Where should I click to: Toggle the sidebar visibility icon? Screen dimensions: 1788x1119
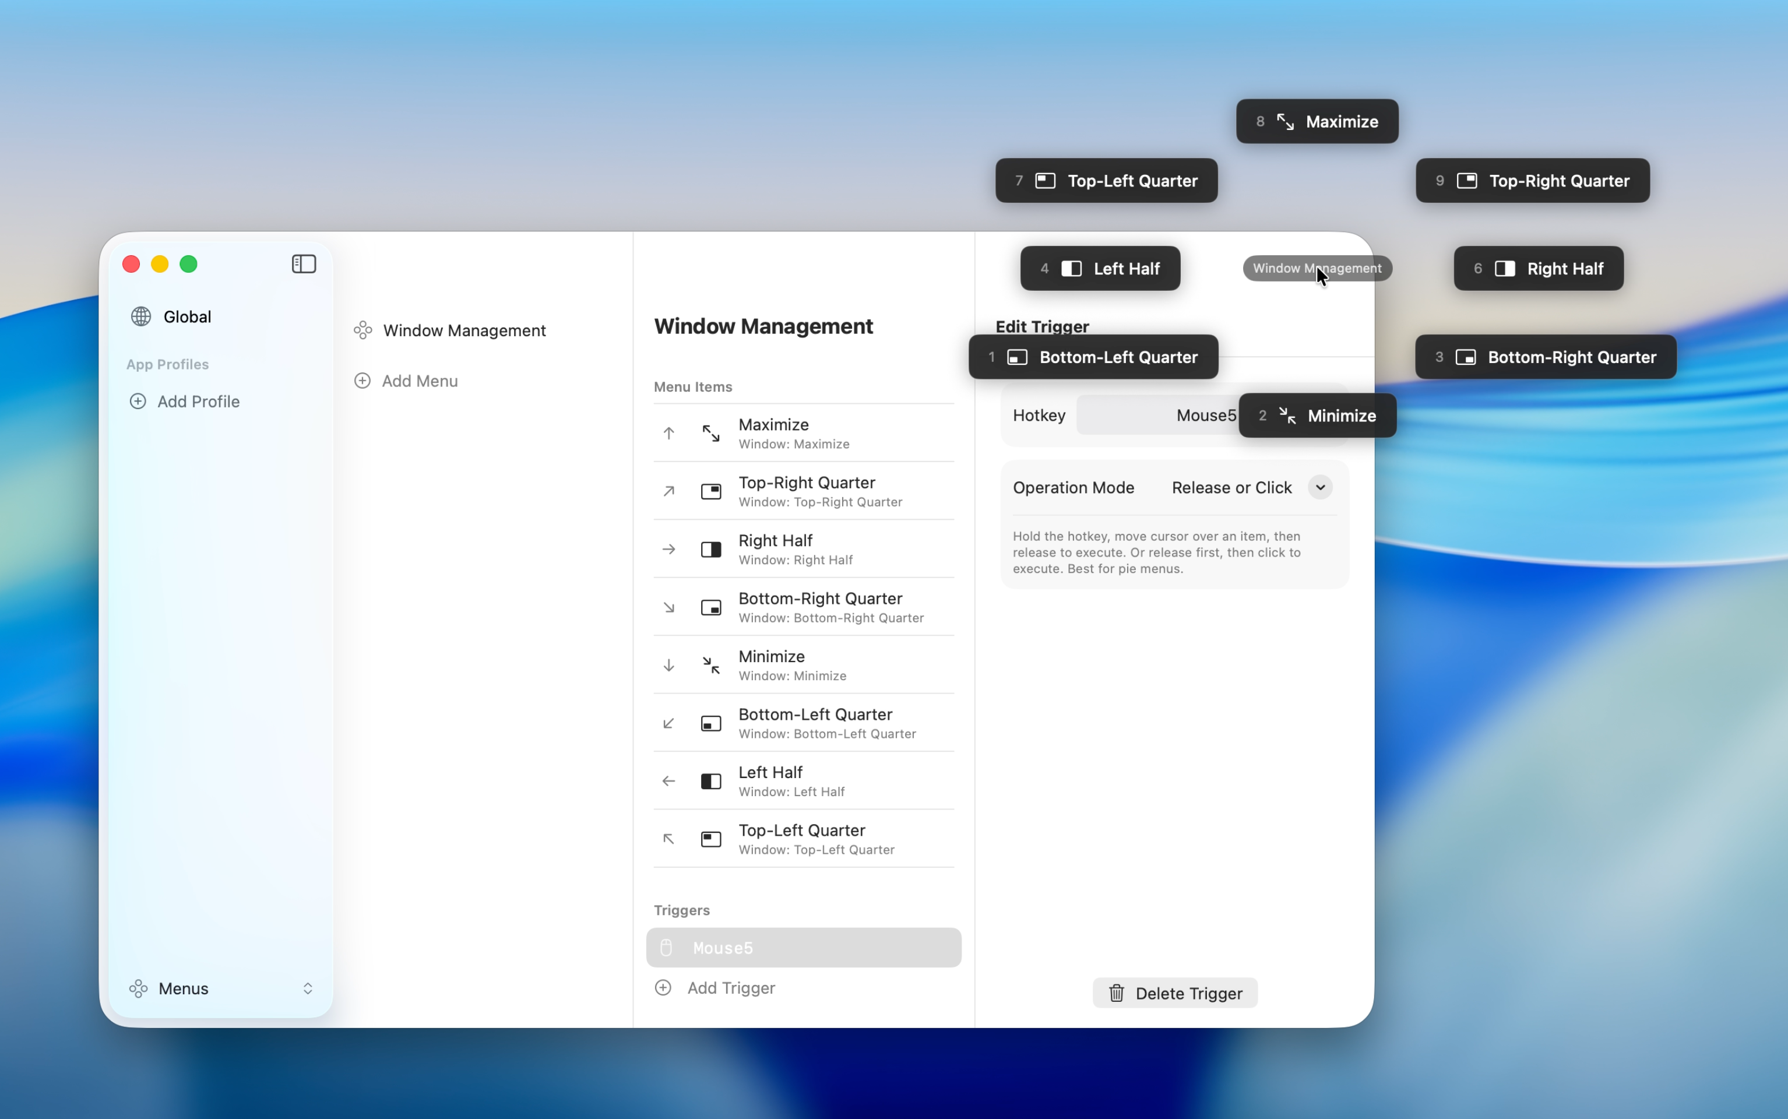[304, 263]
